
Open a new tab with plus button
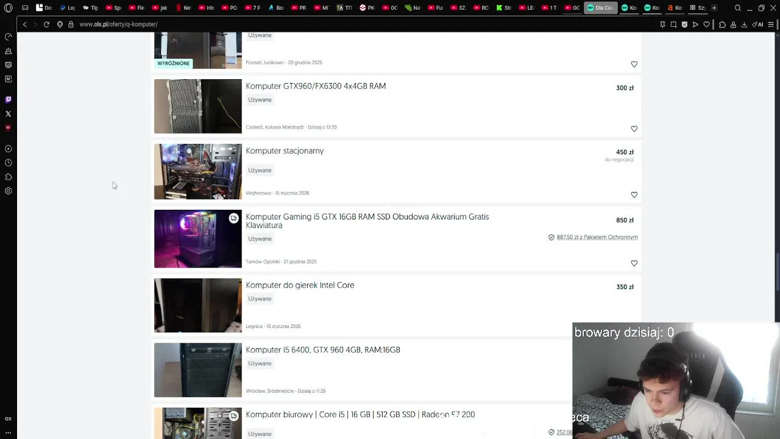pos(714,8)
